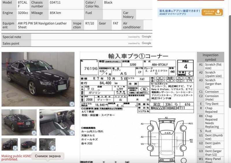The height and width of the screenshot is (163, 231).
Task: Select the gear value FAT
Action: click(x=116, y=23)
